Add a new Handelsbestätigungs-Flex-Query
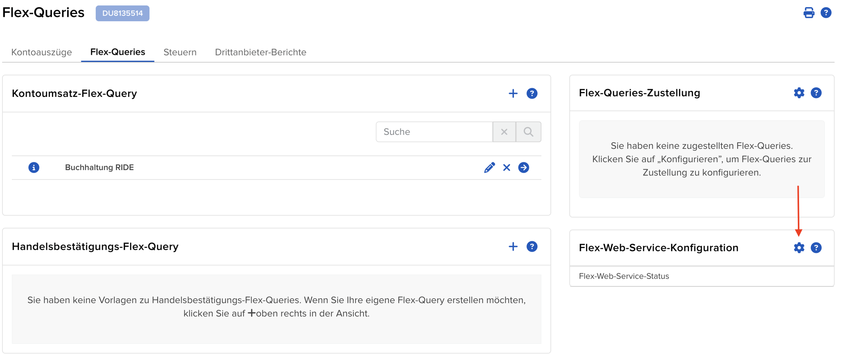This screenshot has height=359, width=844. pos(513,247)
